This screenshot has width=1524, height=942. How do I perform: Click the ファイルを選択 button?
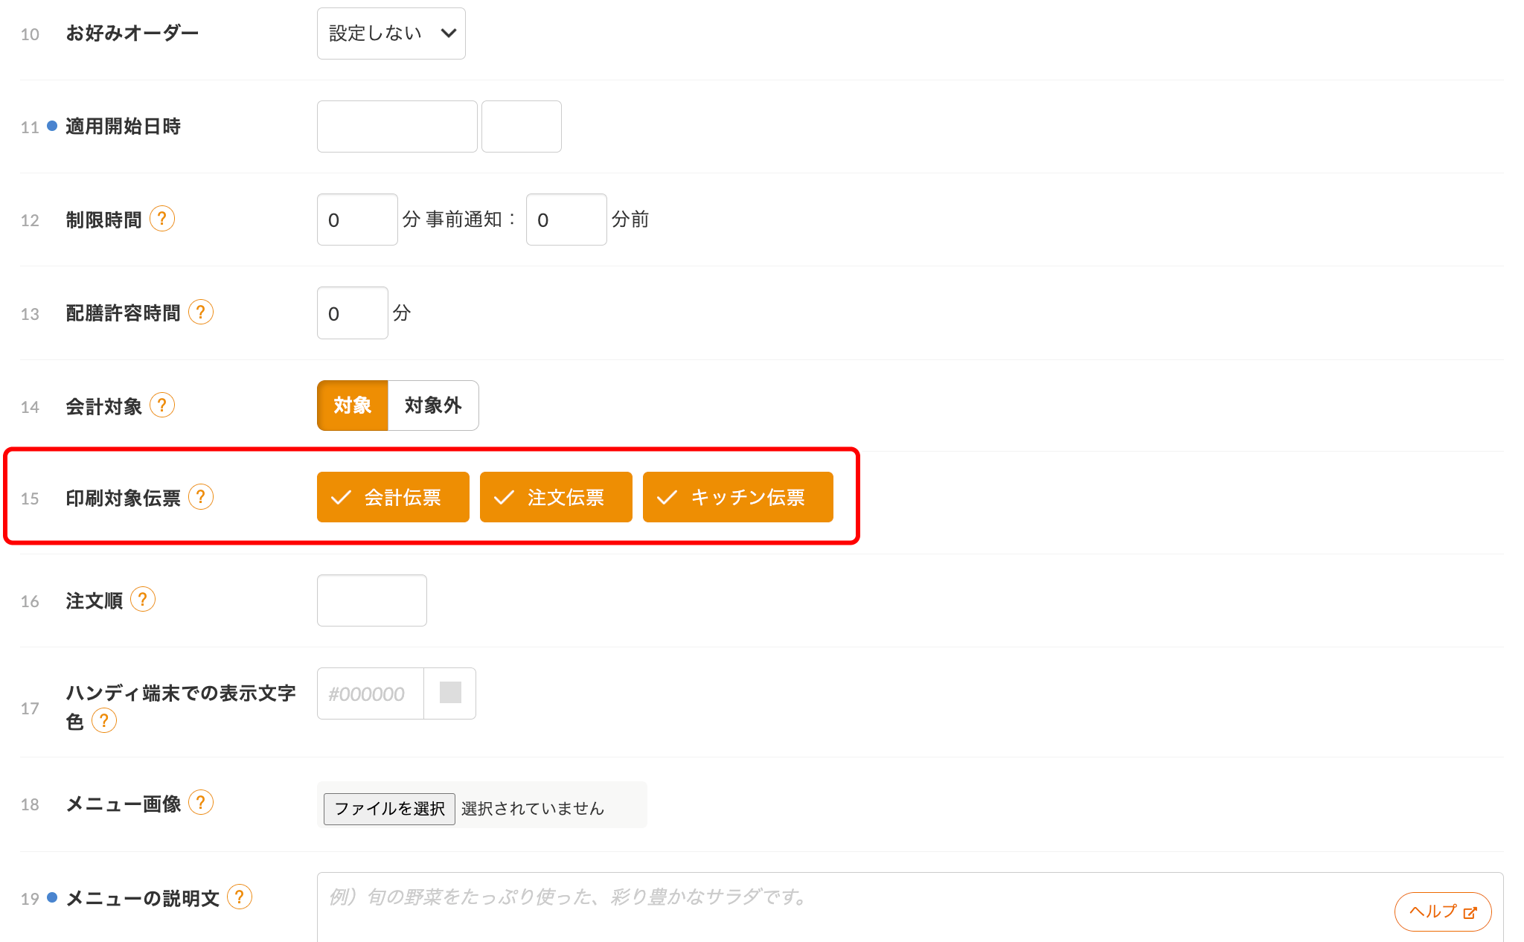pos(389,809)
